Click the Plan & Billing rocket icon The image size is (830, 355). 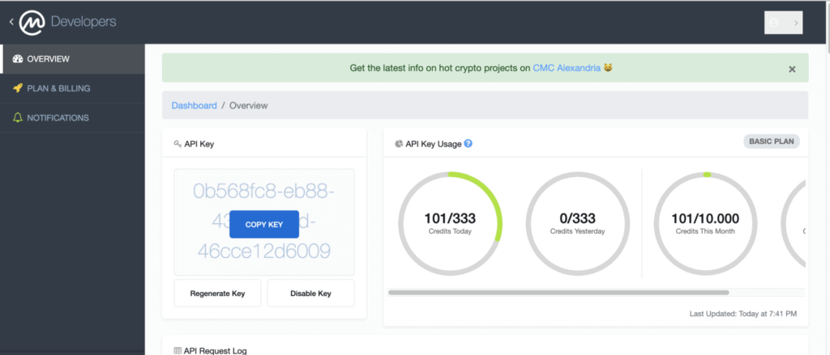click(18, 88)
